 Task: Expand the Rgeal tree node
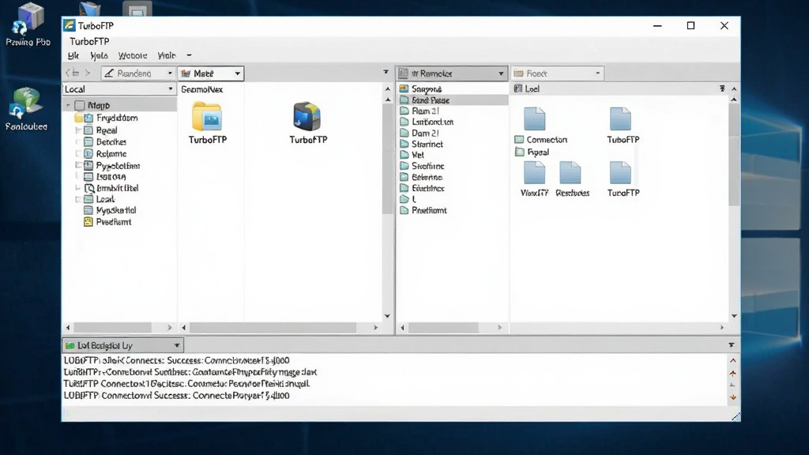tap(78, 130)
